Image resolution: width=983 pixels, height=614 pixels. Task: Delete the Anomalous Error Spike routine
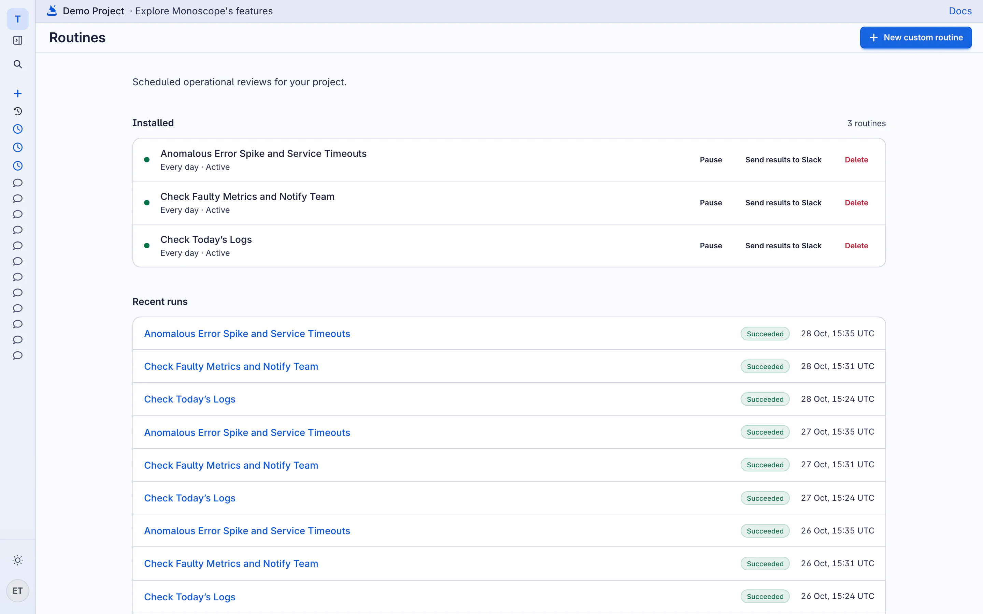coord(856,160)
